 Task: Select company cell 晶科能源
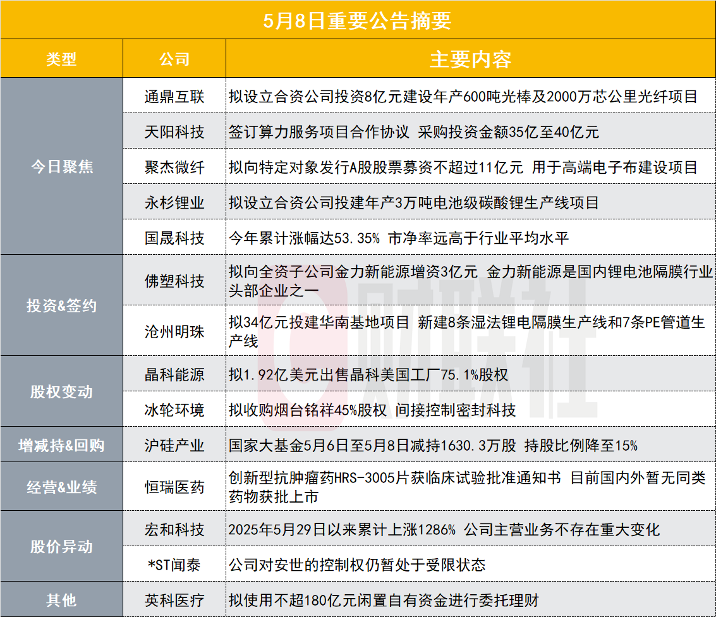coord(174,374)
